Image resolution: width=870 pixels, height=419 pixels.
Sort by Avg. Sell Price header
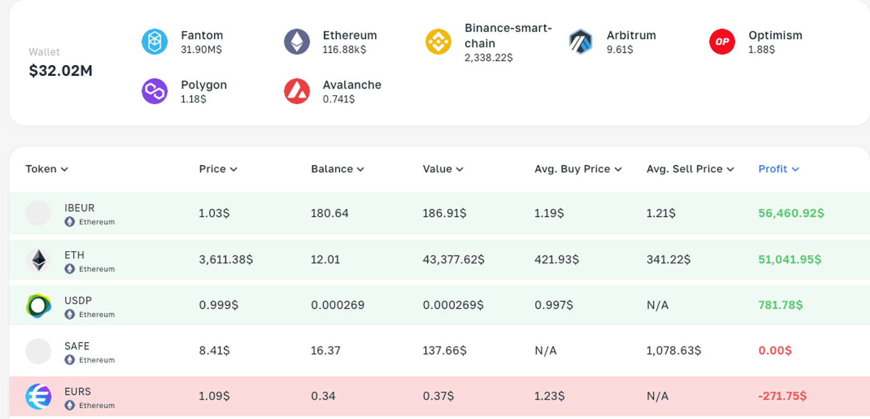pos(690,169)
